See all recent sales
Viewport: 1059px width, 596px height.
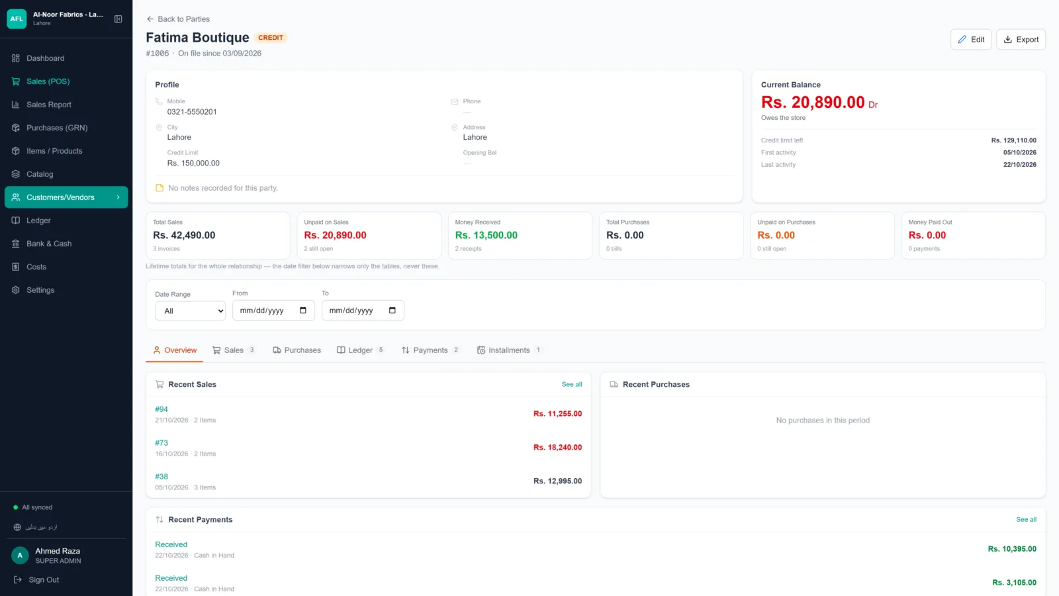coord(572,384)
